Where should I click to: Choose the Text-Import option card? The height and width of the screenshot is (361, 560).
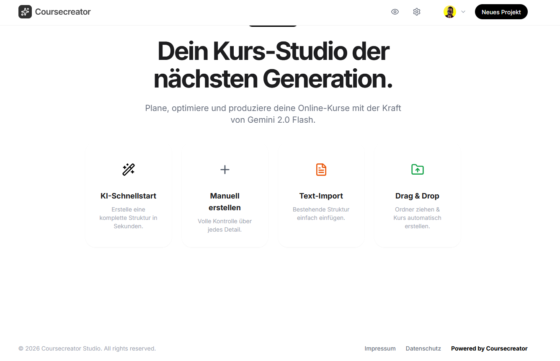click(x=321, y=198)
